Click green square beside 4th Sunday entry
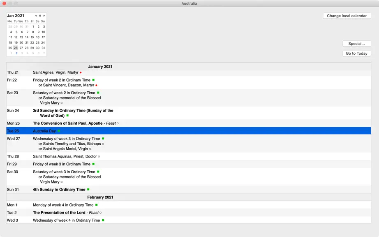This screenshot has width=379, height=237. (88, 189)
